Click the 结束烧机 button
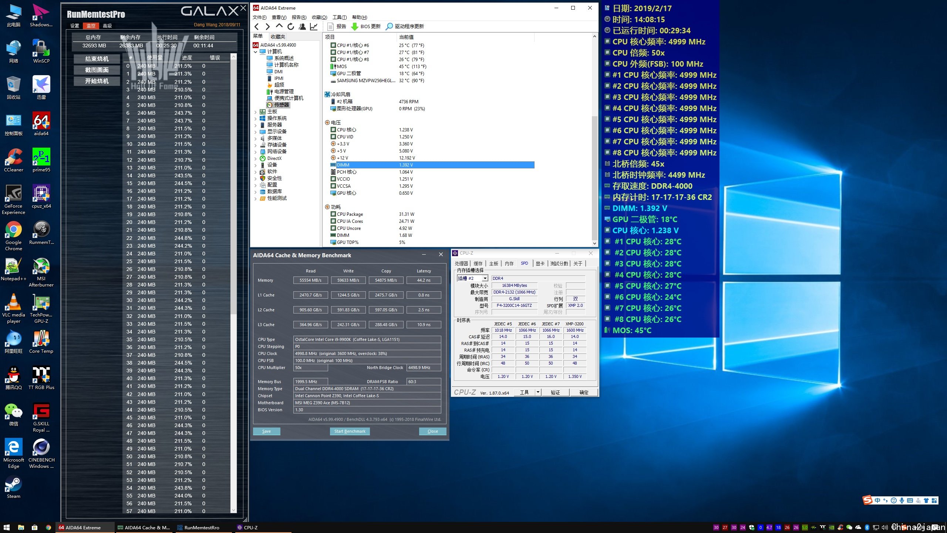The width and height of the screenshot is (947, 533). click(97, 59)
